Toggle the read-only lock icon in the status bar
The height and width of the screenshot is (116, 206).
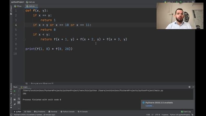point(192,115)
